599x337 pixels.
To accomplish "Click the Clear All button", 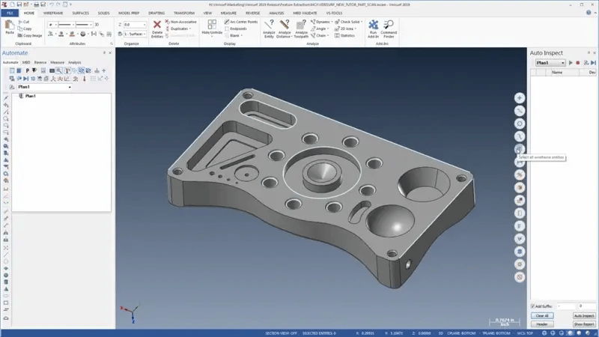I will point(542,315).
